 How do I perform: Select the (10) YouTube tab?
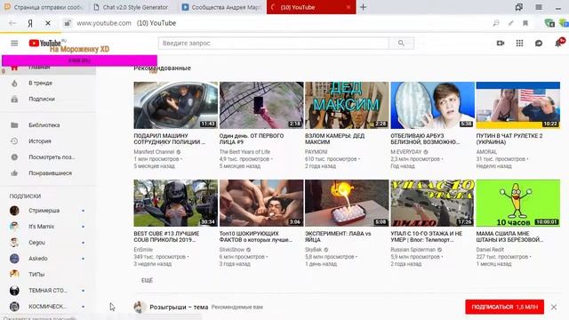pos(311,7)
